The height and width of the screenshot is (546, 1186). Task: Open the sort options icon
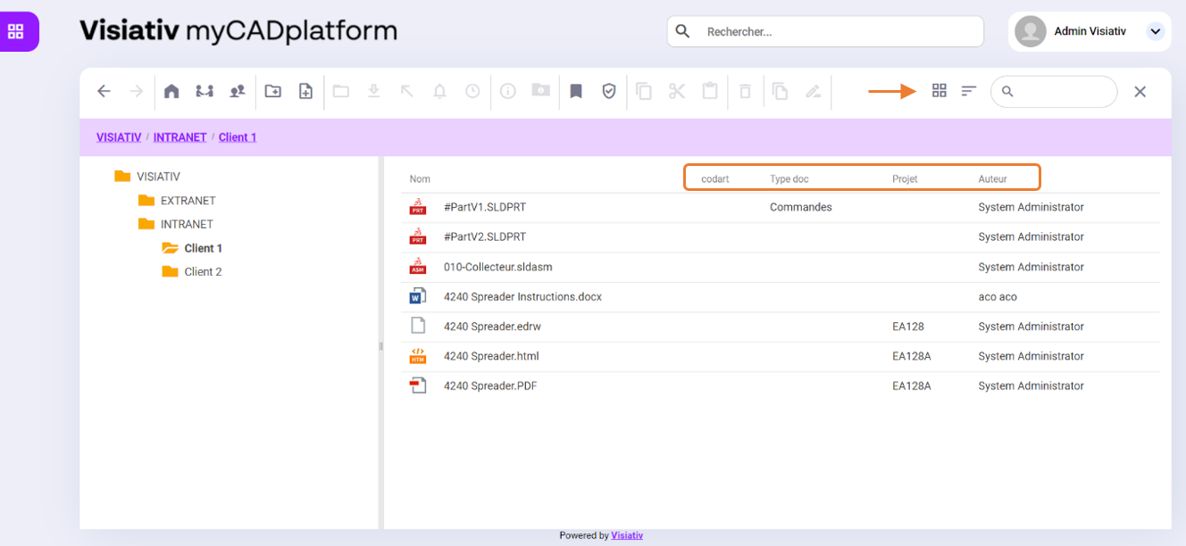click(x=969, y=91)
